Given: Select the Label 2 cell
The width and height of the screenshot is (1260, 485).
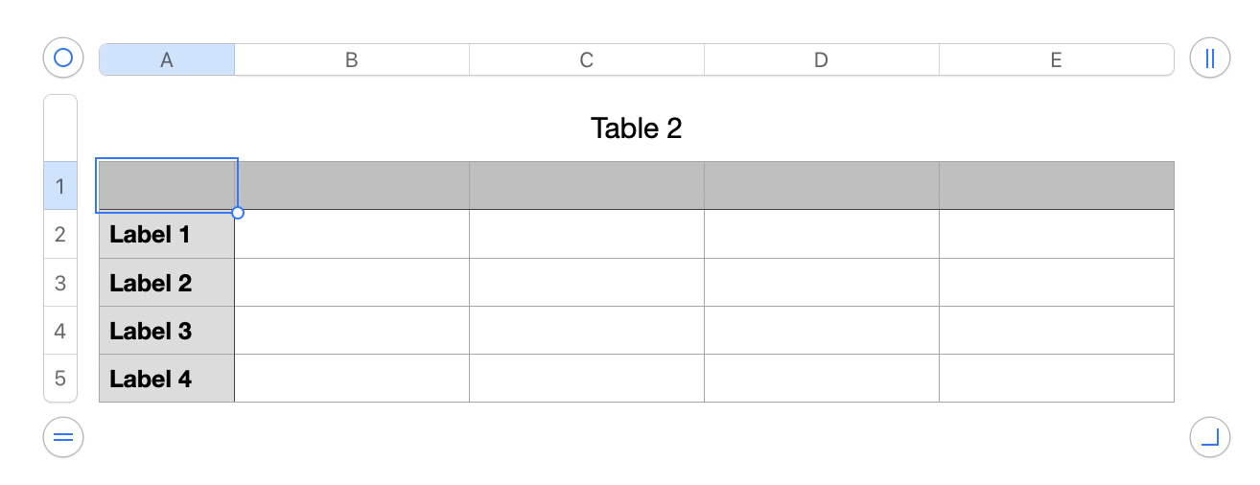Looking at the screenshot, I should point(167,283).
